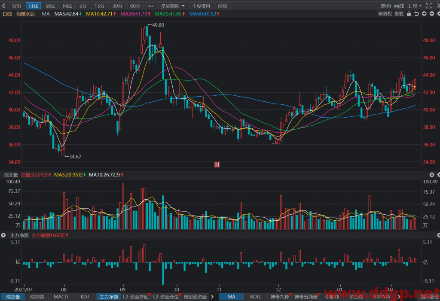Open more periods via ellipsis button
The height and width of the screenshot is (301, 440).
pos(151,6)
